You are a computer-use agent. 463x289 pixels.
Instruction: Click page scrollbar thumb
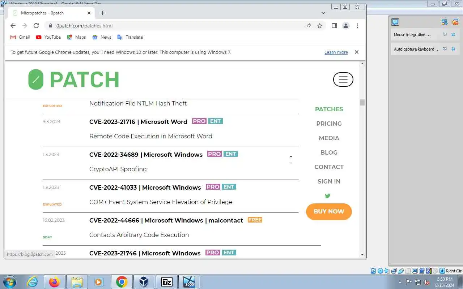(x=362, y=103)
